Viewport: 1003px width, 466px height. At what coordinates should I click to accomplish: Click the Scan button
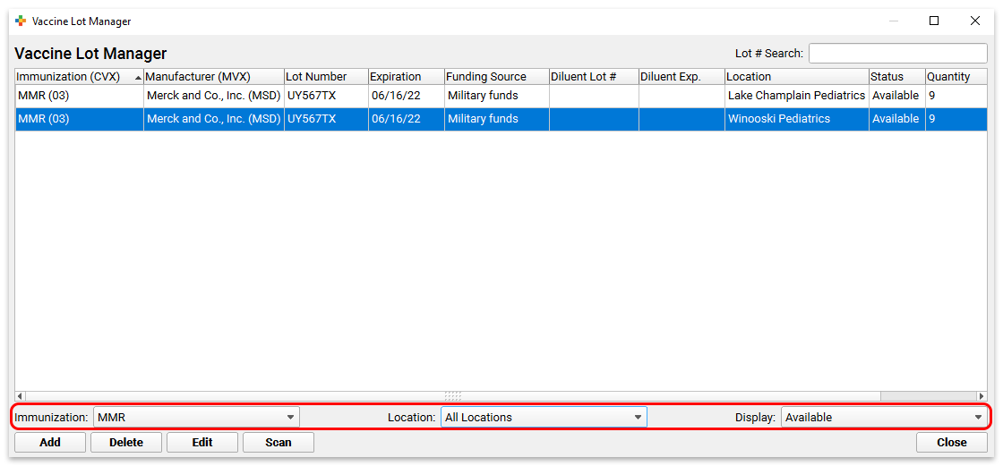tap(279, 443)
